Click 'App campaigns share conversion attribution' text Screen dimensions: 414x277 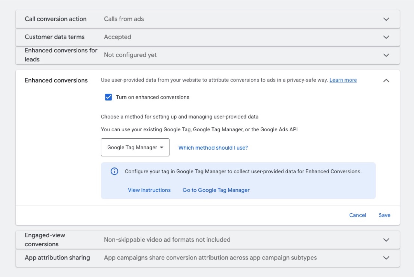coord(210,258)
